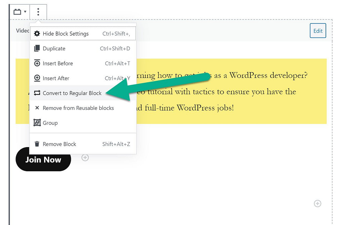Click the trash icon for Remove Block
This screenshot has height=225, width=344.
click(x=37, y=144)
